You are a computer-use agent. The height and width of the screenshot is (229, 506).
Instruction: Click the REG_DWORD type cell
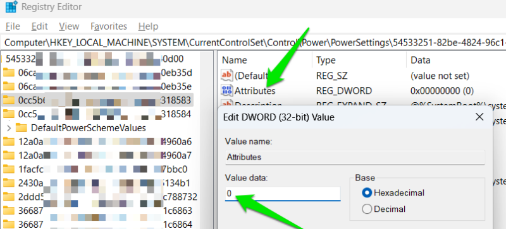pos(344,91)
